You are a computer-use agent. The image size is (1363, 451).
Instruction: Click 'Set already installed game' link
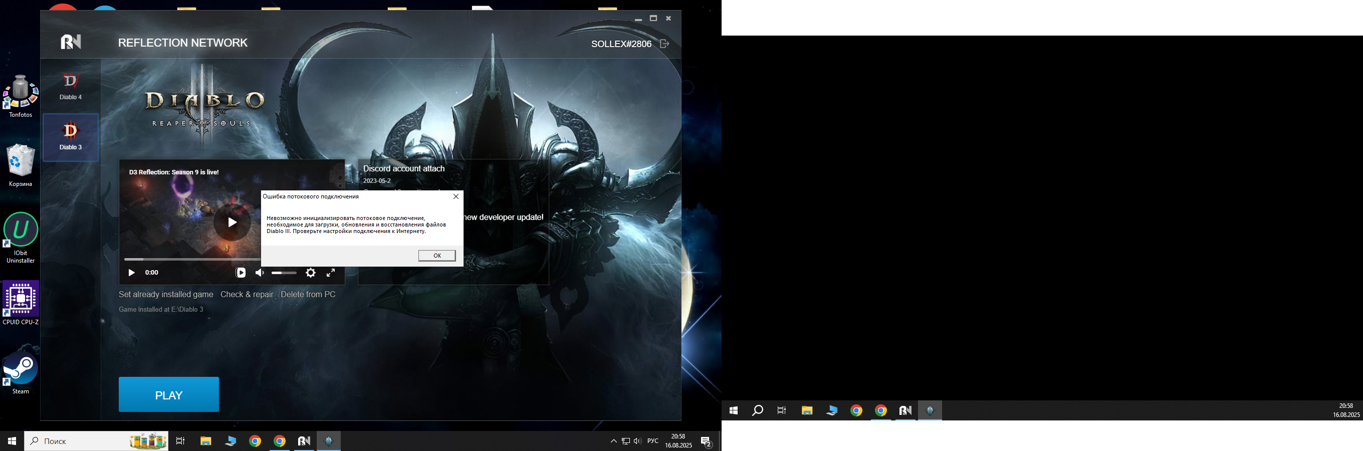(166, 294)
